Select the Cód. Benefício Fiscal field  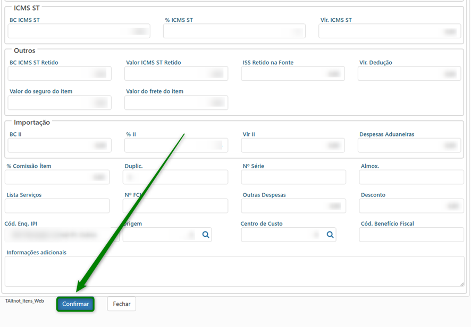[411, 235]
